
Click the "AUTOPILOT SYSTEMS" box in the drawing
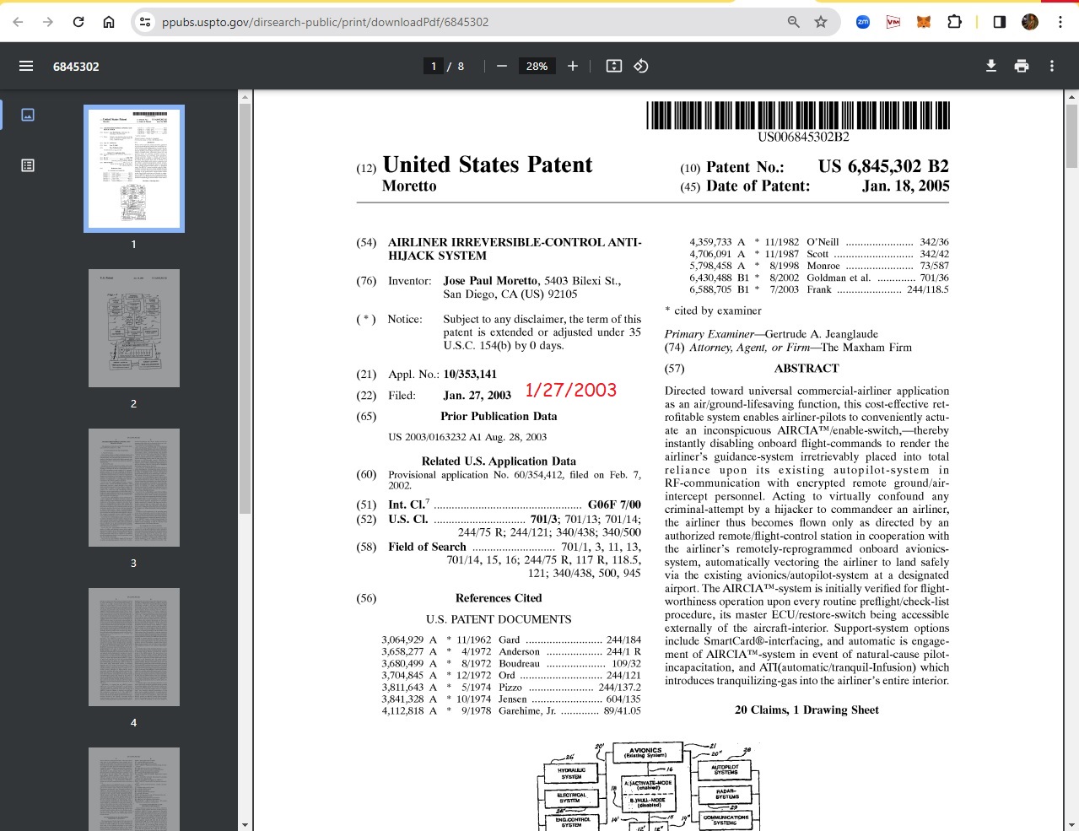(x=726, y=770)
